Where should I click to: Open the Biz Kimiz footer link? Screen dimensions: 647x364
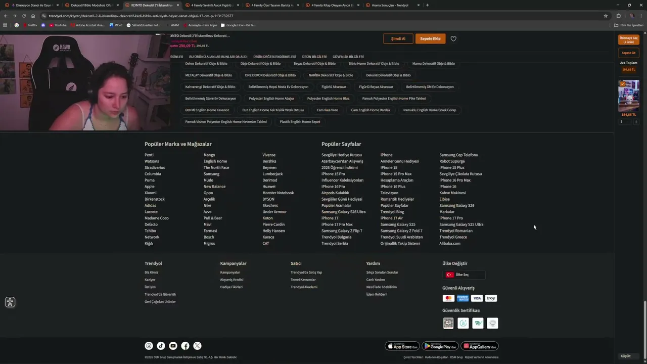(x=152, y=272)
